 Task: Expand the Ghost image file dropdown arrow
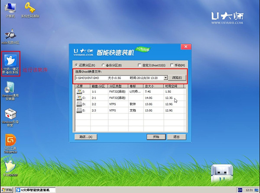tap(166, 78)
